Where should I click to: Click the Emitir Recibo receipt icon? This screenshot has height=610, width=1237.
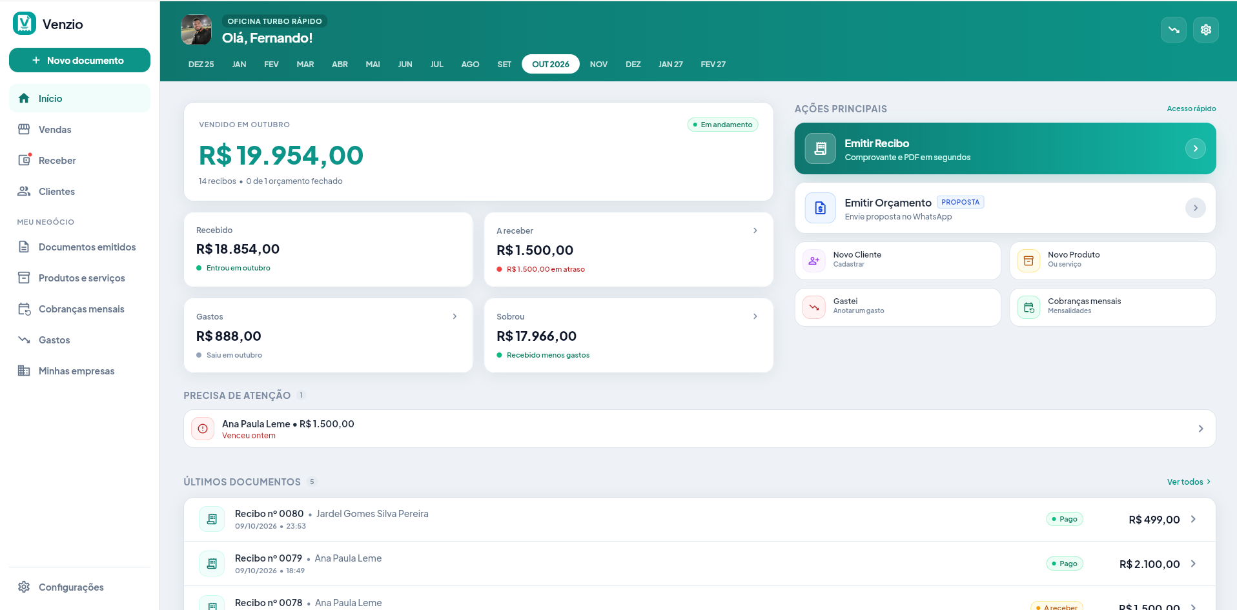tap(820, 148)
